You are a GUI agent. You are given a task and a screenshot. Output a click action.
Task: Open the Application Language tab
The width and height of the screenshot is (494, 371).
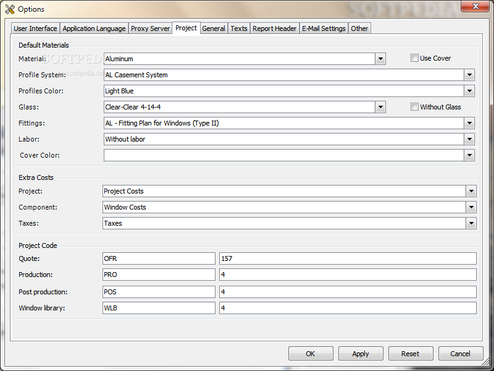[94, 28]
